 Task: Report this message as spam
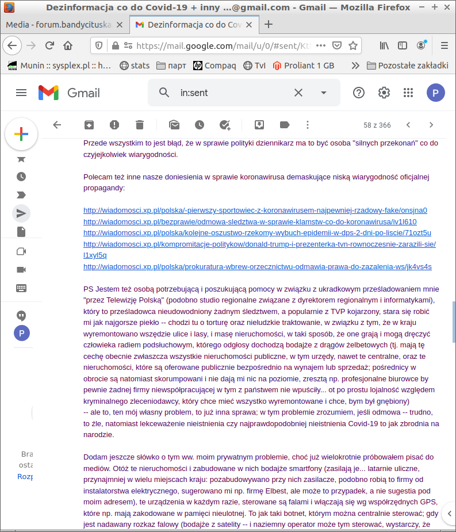114,125
